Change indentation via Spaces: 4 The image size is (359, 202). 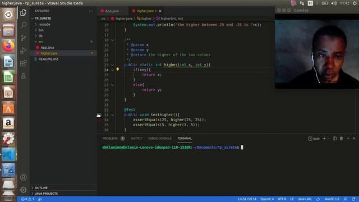[267, 199]
